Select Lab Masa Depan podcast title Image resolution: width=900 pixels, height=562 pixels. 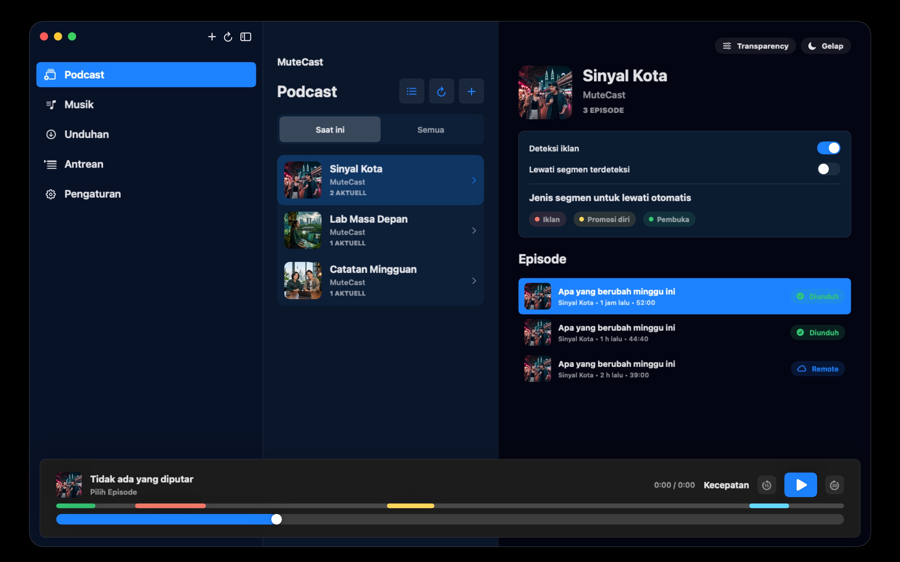coord(368,219)
